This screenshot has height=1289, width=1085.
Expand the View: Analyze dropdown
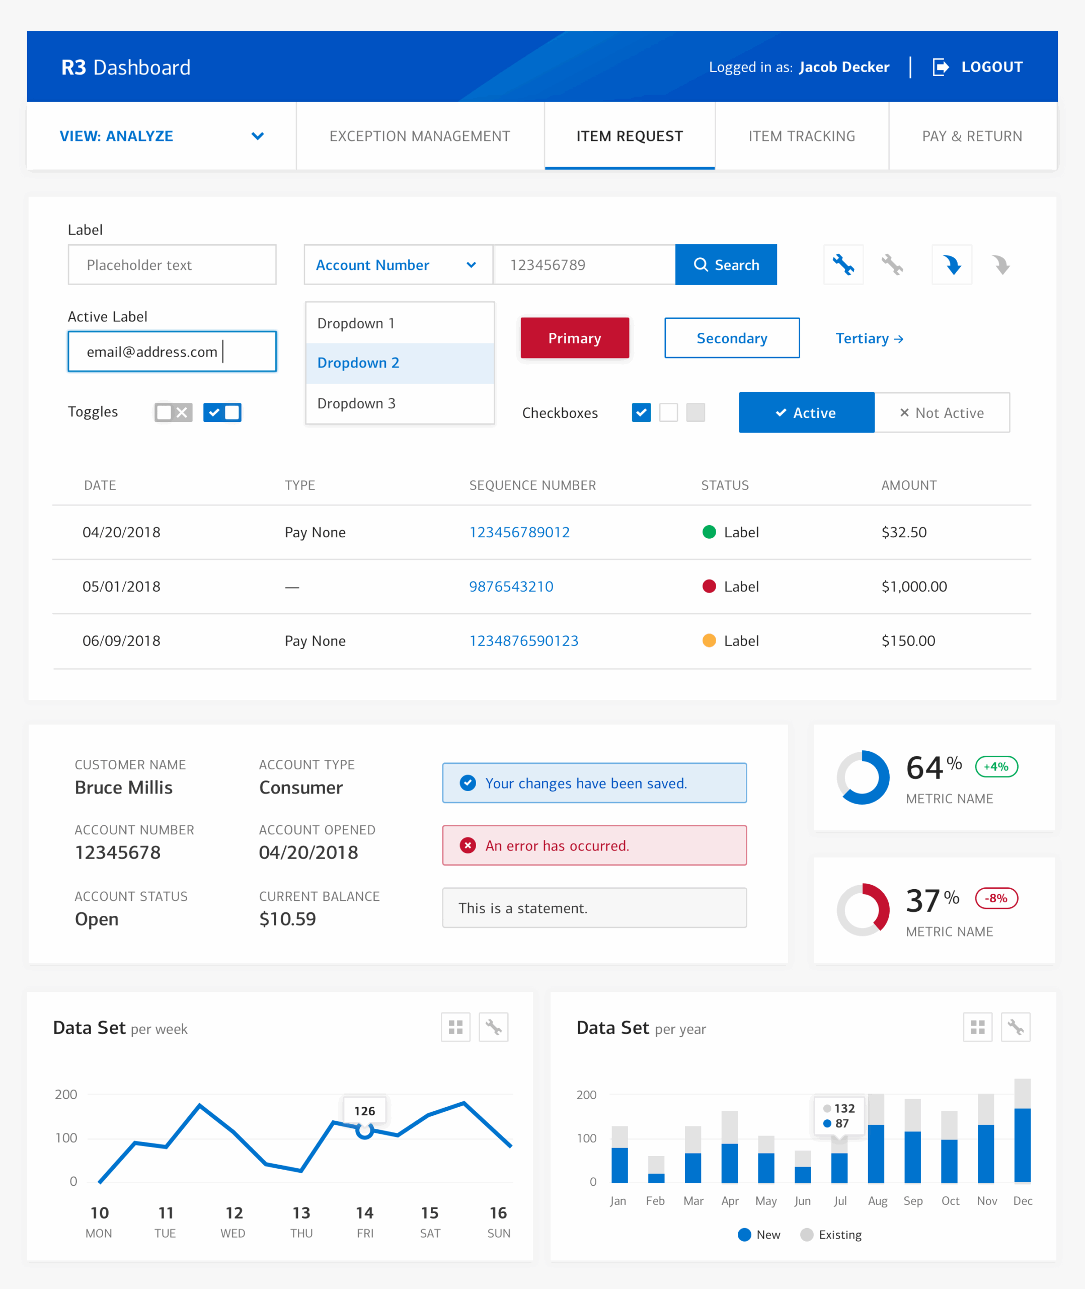tap(258, 136)
